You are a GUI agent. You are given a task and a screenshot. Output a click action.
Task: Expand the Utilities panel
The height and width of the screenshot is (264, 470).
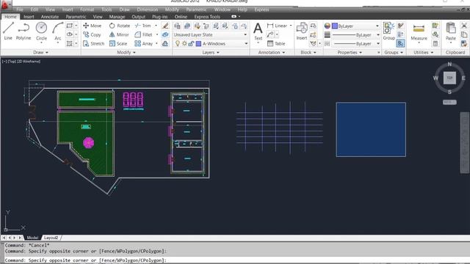[x=423, y=52]
